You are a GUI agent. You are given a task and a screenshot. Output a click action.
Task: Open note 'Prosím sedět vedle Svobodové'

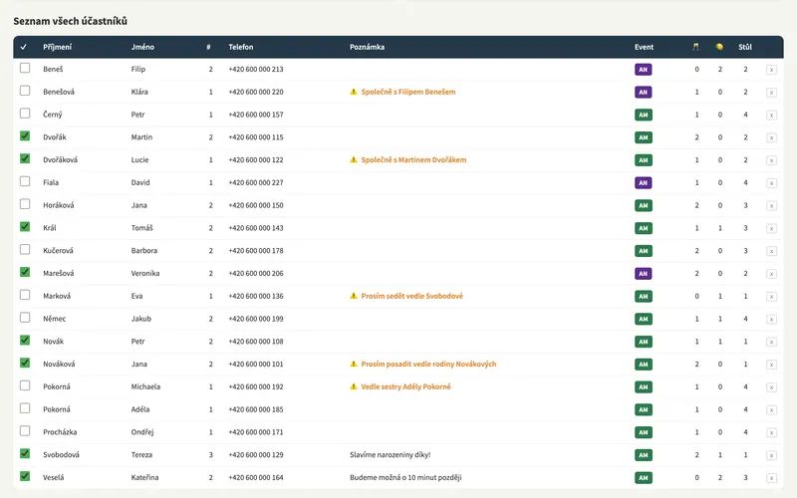click(x=412, y=296)
